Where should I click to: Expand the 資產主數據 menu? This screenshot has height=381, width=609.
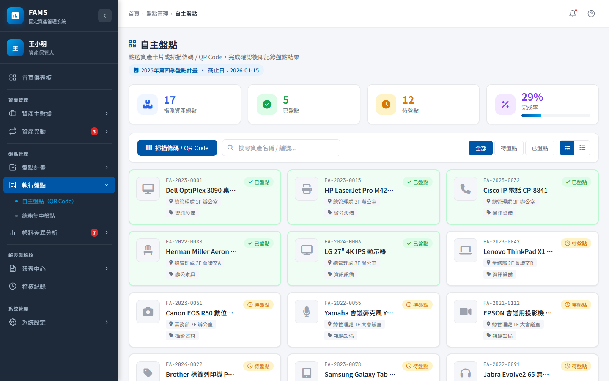[59, 113]
